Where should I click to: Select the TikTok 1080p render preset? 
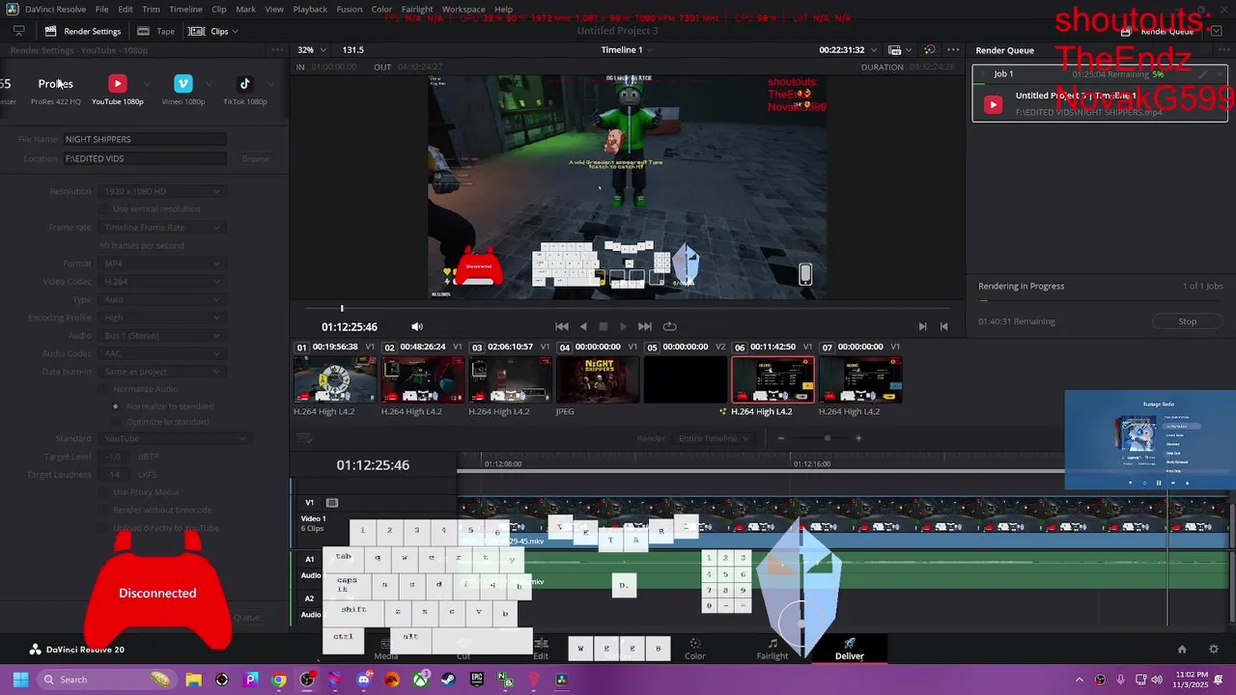tap(244, 90)
